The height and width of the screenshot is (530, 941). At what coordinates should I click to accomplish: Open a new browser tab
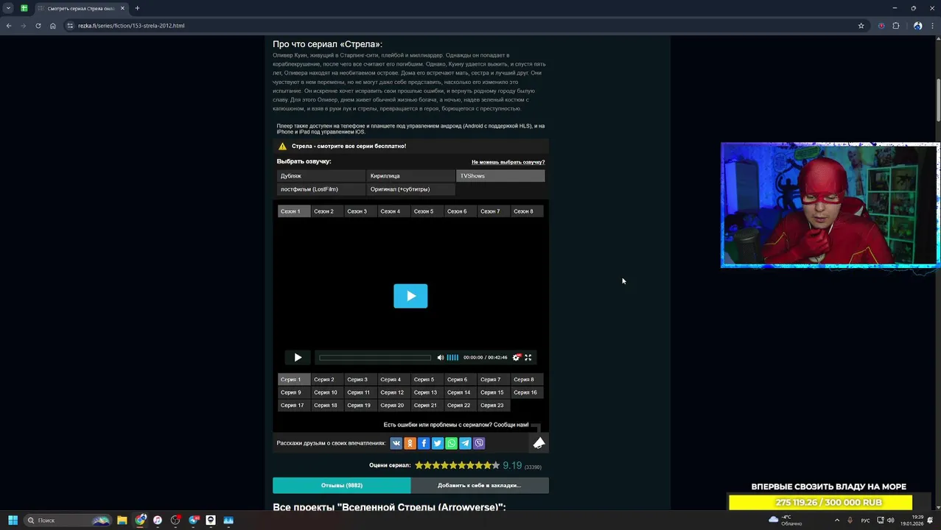coord(137,8)
